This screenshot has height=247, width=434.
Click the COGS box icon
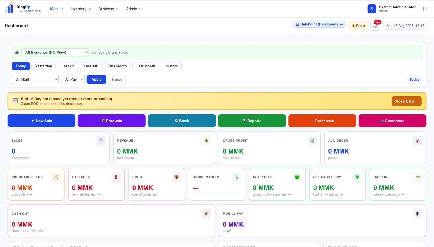[176, 177]
